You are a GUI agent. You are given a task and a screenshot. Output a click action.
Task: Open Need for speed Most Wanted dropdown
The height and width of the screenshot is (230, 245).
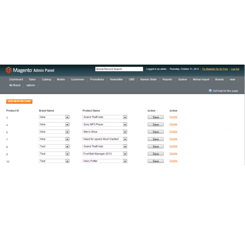(105, 139)
